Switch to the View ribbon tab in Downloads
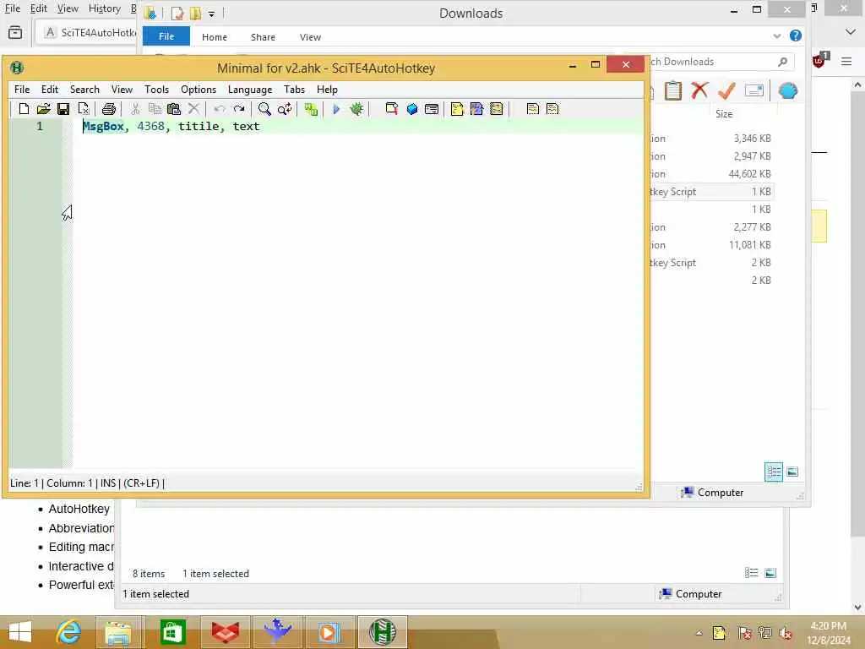The width and height of the screenshot is (865, 649). pyautogui.click(x=311, y=37)
